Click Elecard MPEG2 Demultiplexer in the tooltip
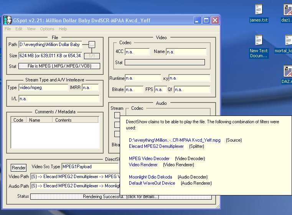 click(x=156, y=146)
